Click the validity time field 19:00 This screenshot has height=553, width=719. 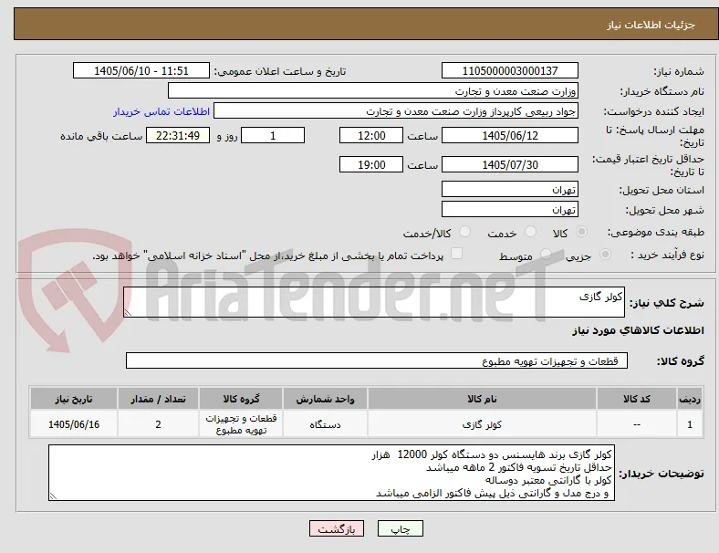[371, 164]
